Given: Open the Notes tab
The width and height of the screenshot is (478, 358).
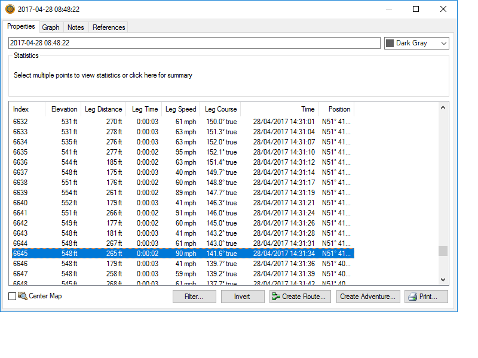Looking at the screenshot, I should pyautogui.click(x=76, y=27).
